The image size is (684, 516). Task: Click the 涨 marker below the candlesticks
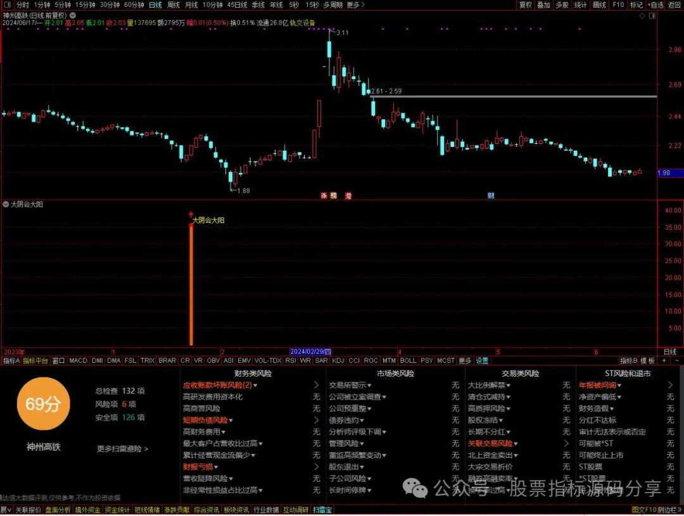click(x=324, y=196)
